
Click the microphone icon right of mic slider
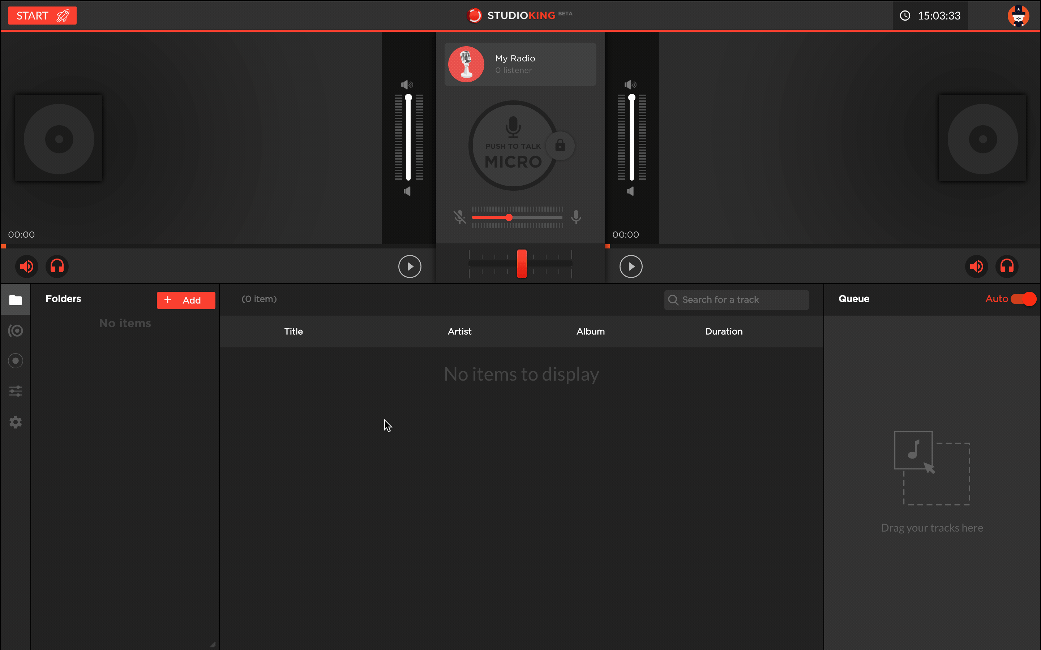[x=576, y=217]
